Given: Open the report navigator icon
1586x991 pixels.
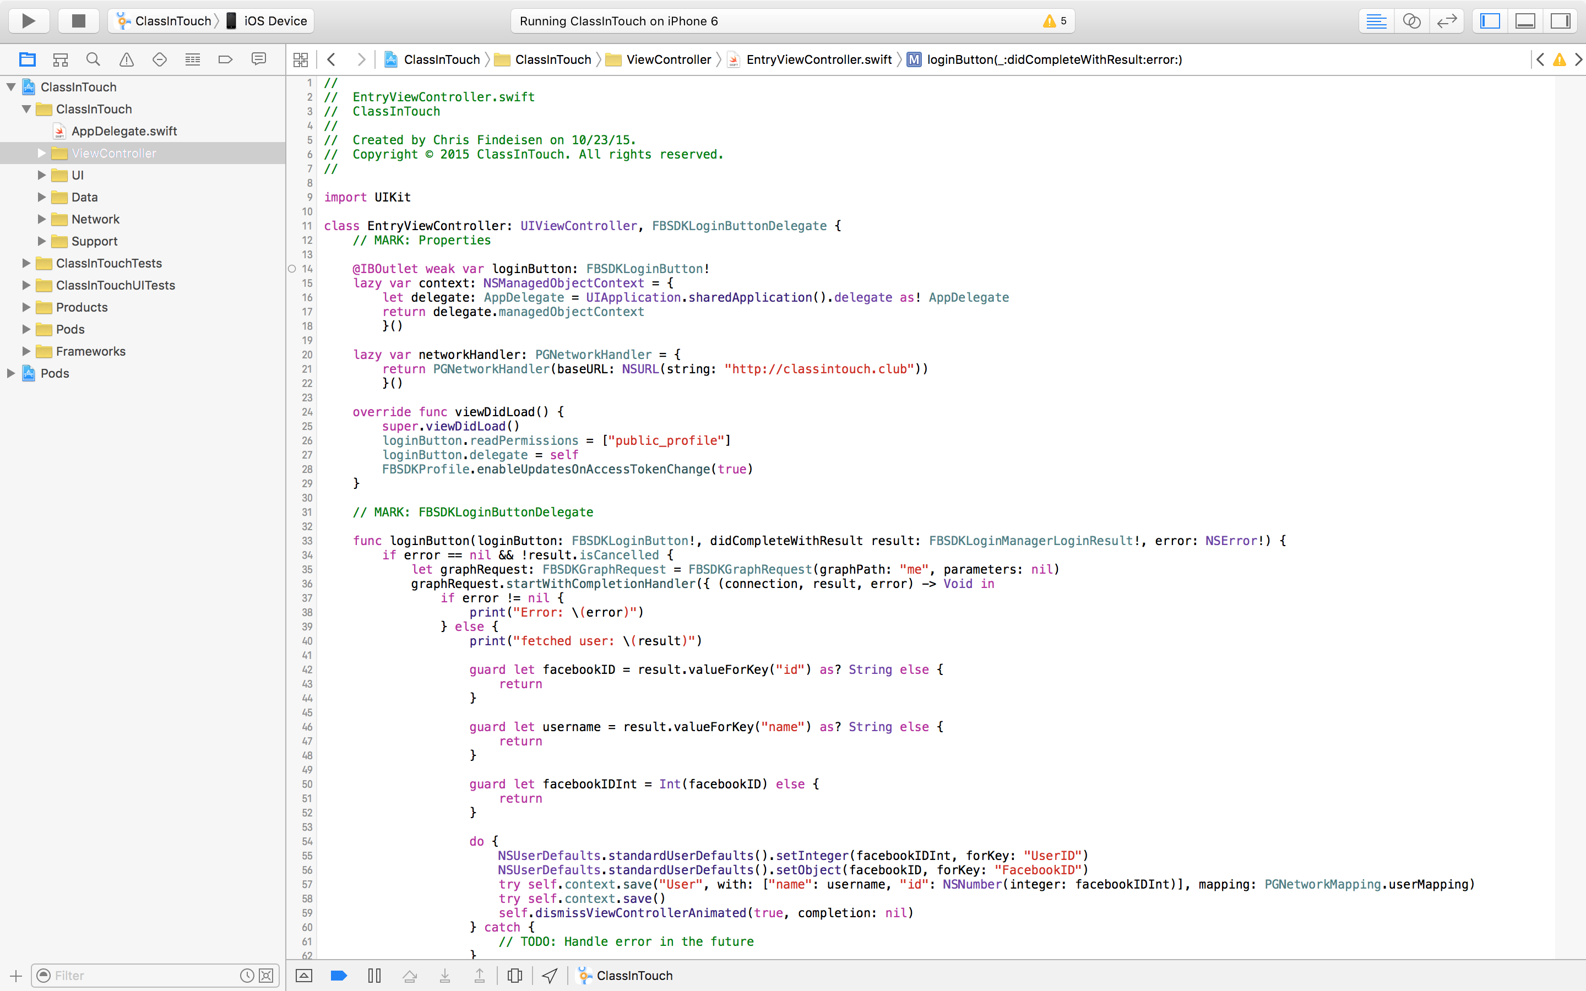Looking at the screenshot, I should pyautogui.click(x=259, y=59).
